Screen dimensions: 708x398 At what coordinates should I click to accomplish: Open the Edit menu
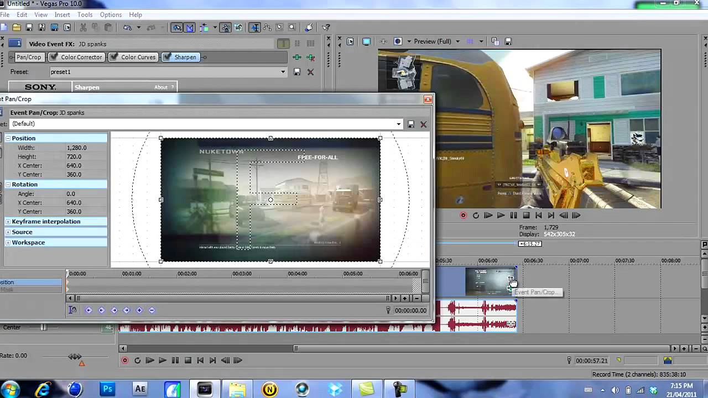22,14
